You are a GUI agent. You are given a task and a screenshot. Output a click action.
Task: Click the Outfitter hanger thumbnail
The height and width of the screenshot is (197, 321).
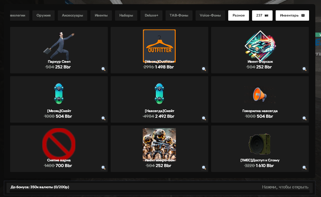coord(159,46)
